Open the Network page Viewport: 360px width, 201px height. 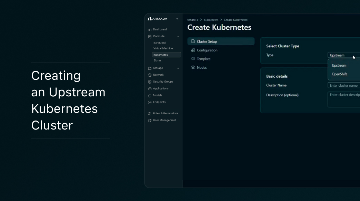[158, 75]
